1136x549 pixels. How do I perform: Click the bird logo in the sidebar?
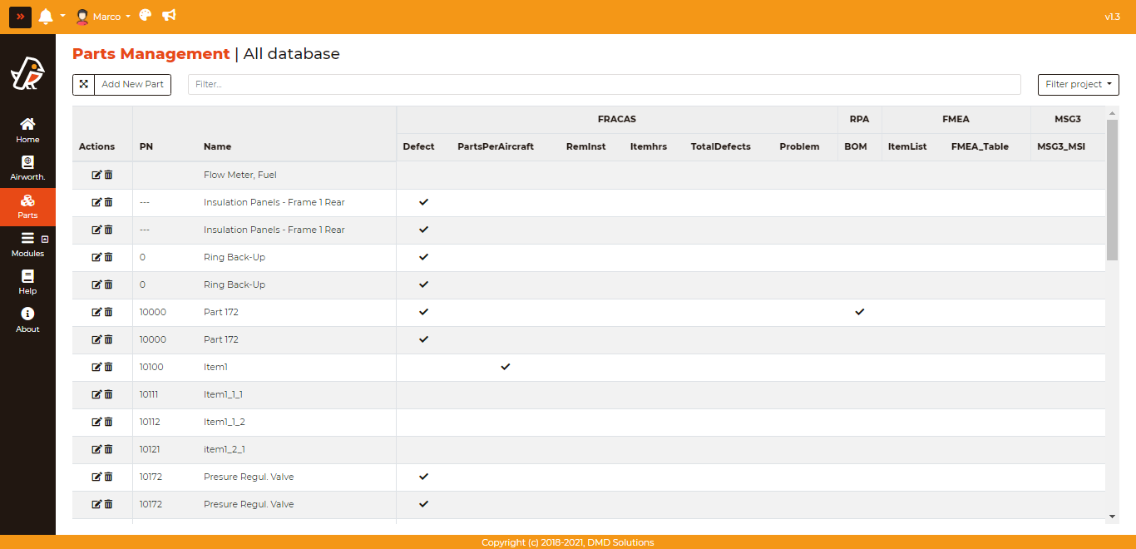pyautogui.click(x=27, y=75)
